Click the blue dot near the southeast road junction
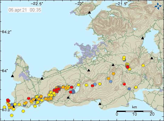Image resolution: width=164 pixels, height=121 pixels. (129, 89)
